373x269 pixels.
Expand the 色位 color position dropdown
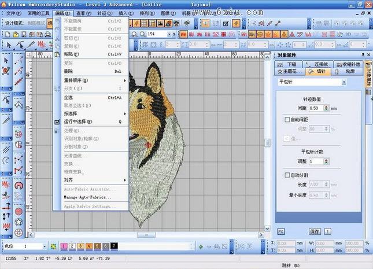coord(46,246)
